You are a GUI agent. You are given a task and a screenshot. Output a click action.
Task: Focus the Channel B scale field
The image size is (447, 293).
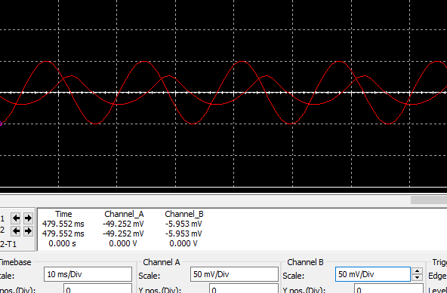click(x=372, y=274)
